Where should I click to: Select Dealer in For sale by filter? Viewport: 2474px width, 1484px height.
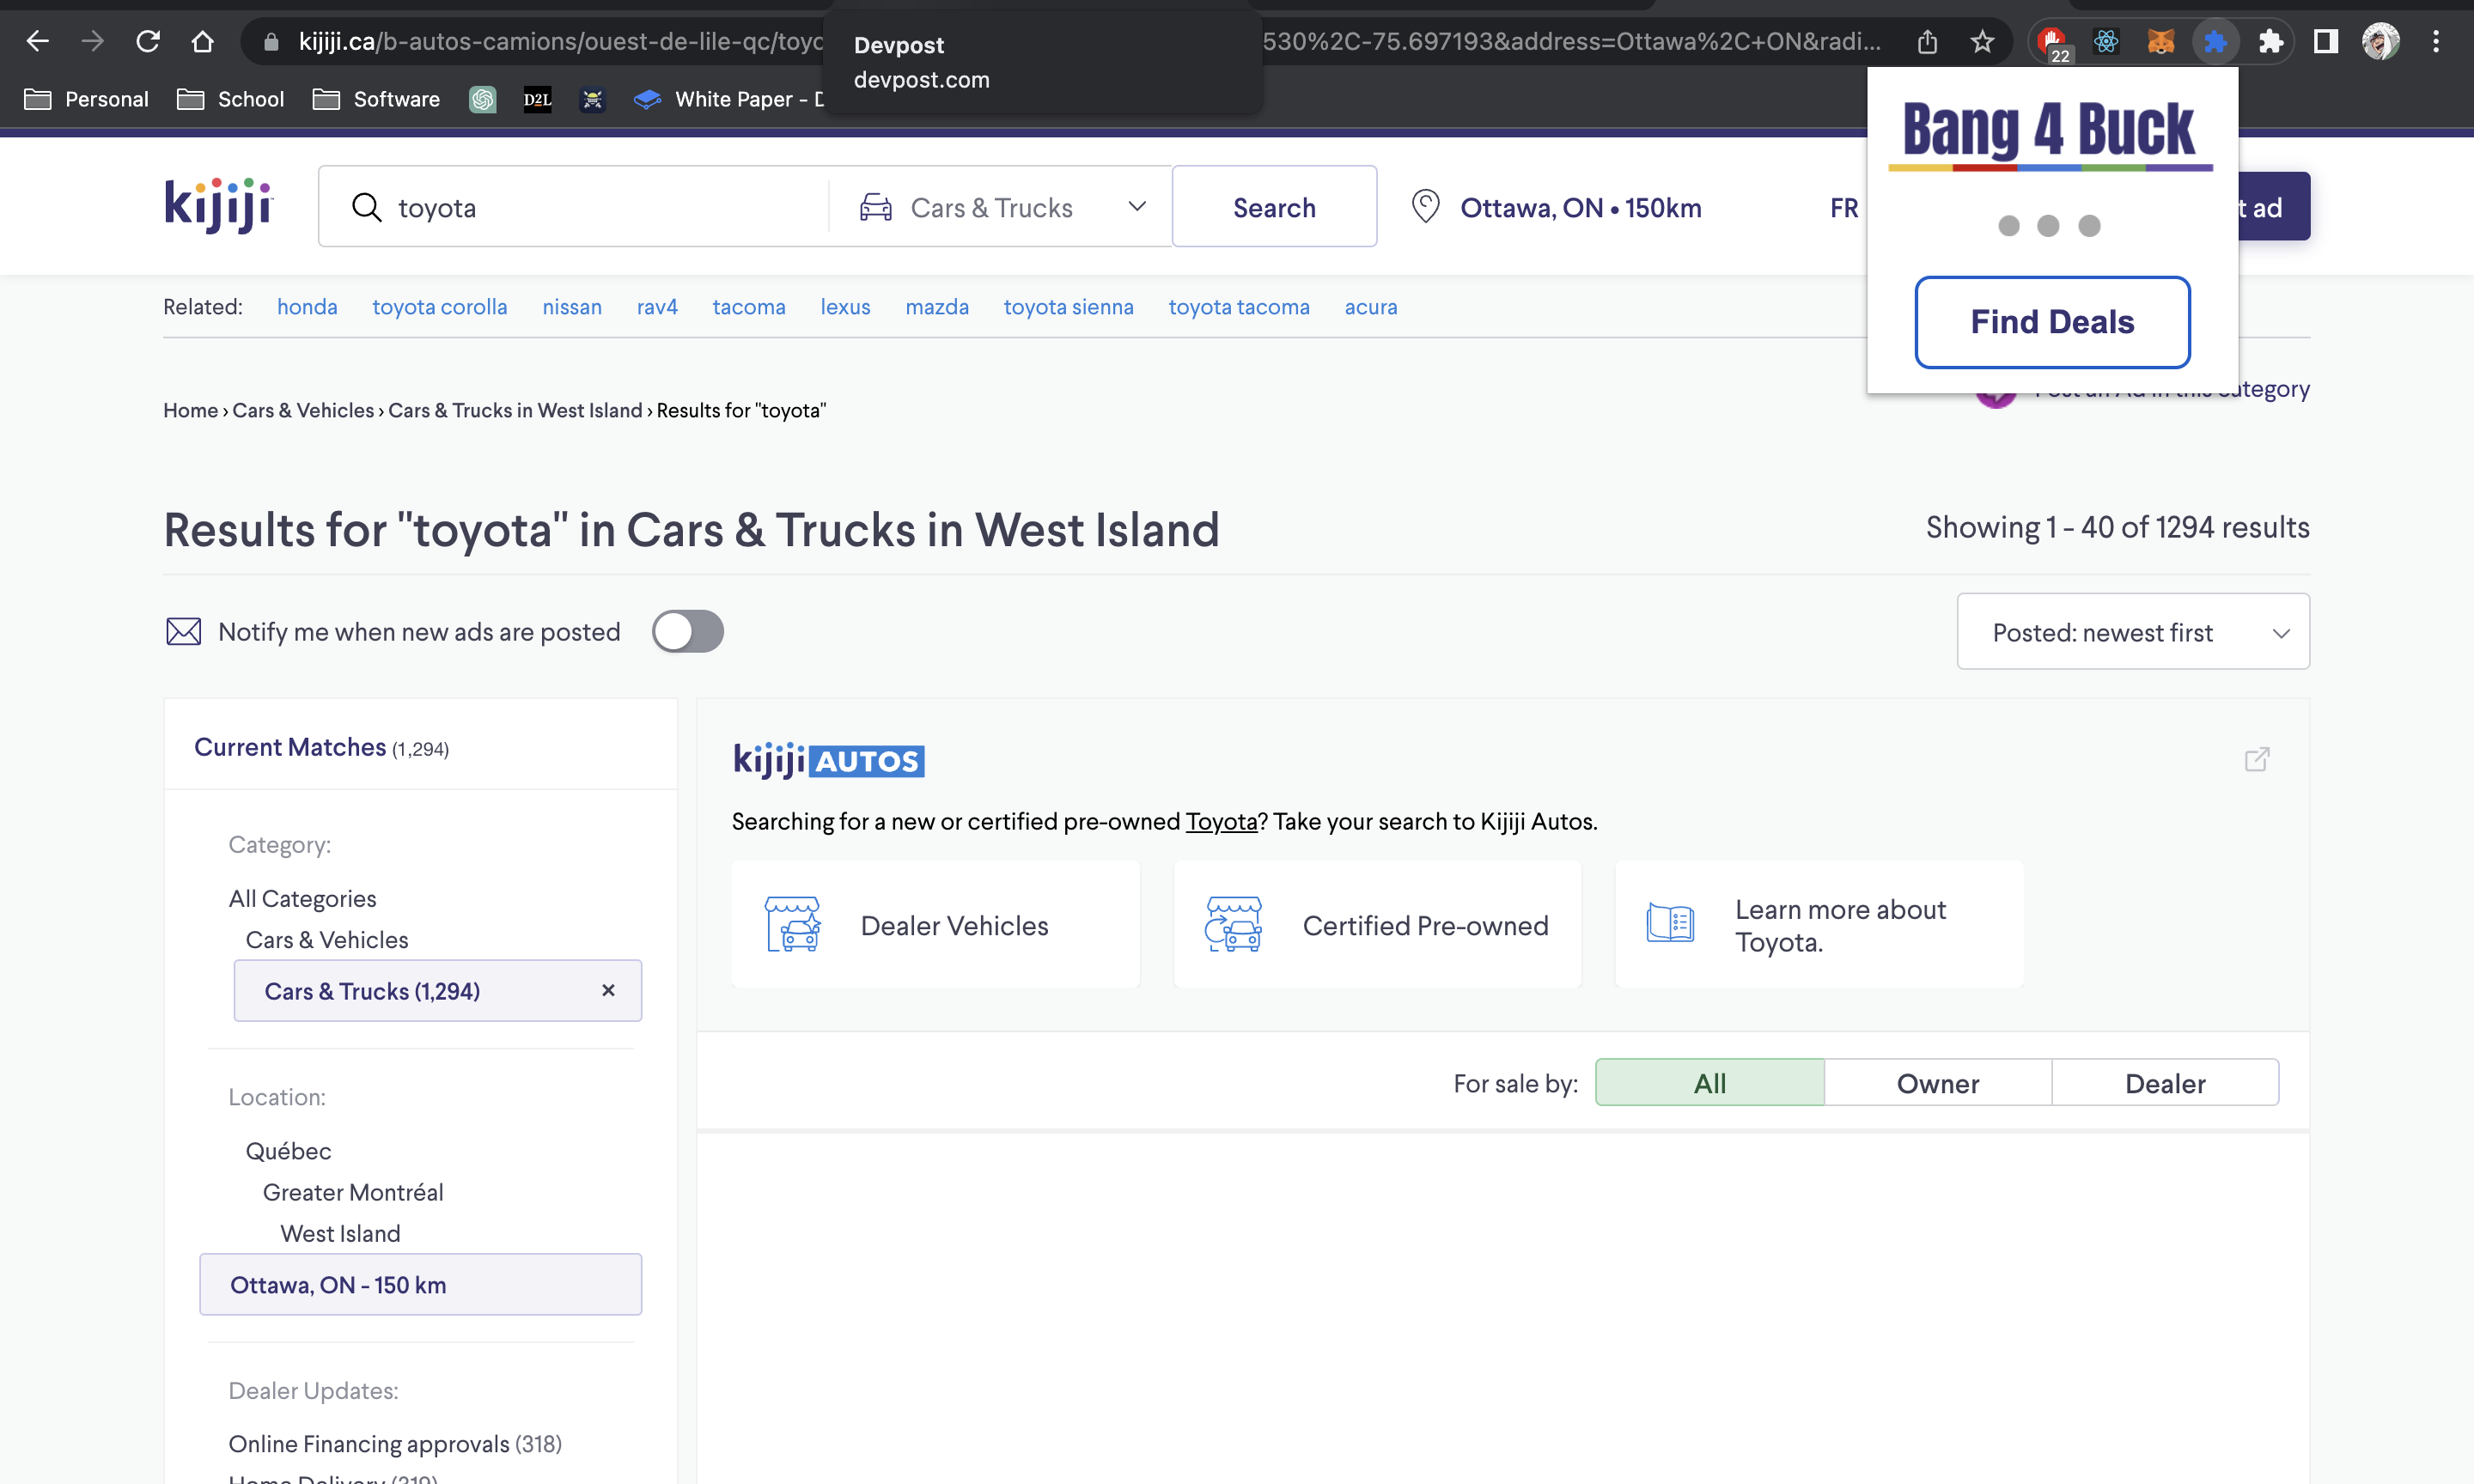[x=2164, y=1083]
